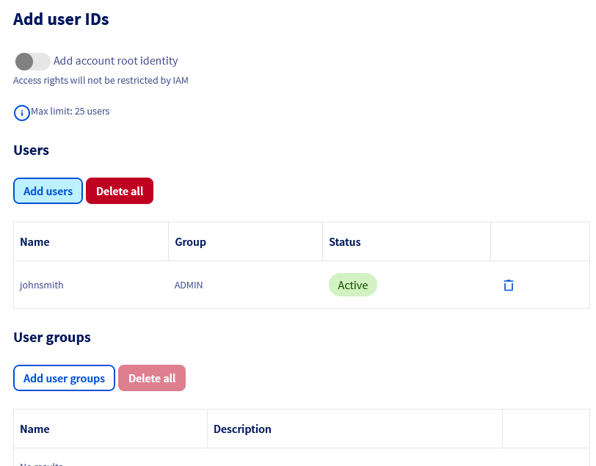Click the ADMIN group cell
Image resolution: width=596 pixels, height=466 pixels.
(x=189, y=285)
